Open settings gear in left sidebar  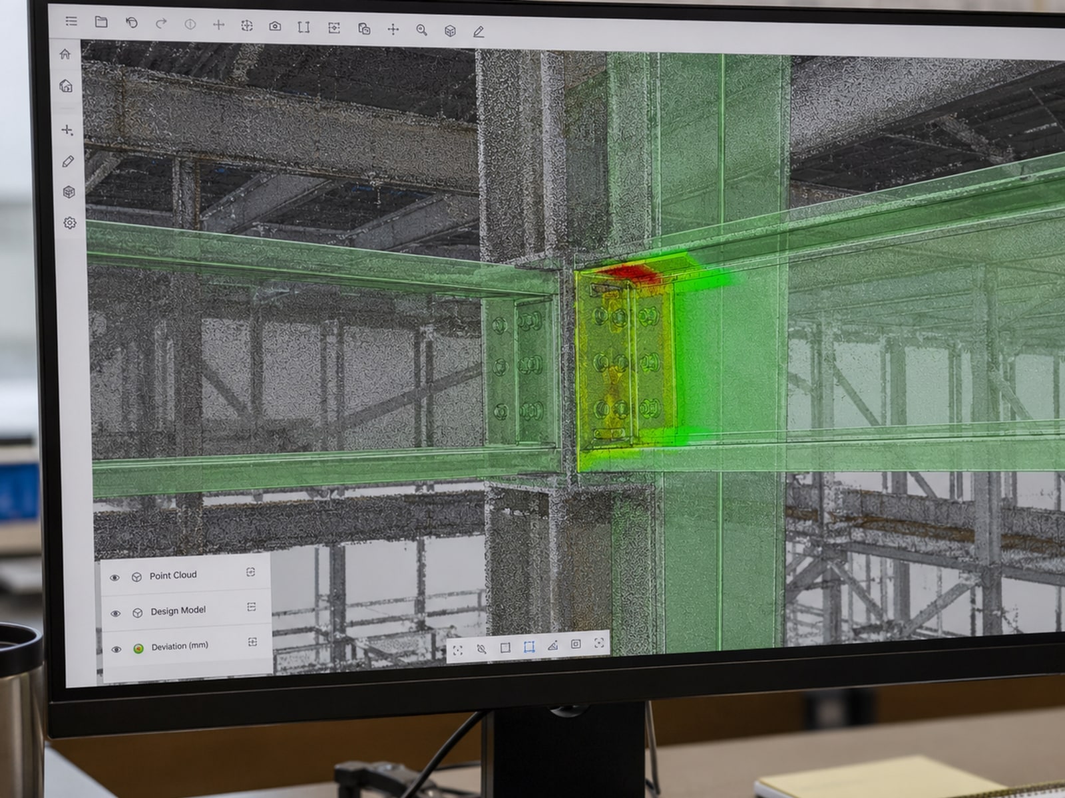[x=70, y=223]
